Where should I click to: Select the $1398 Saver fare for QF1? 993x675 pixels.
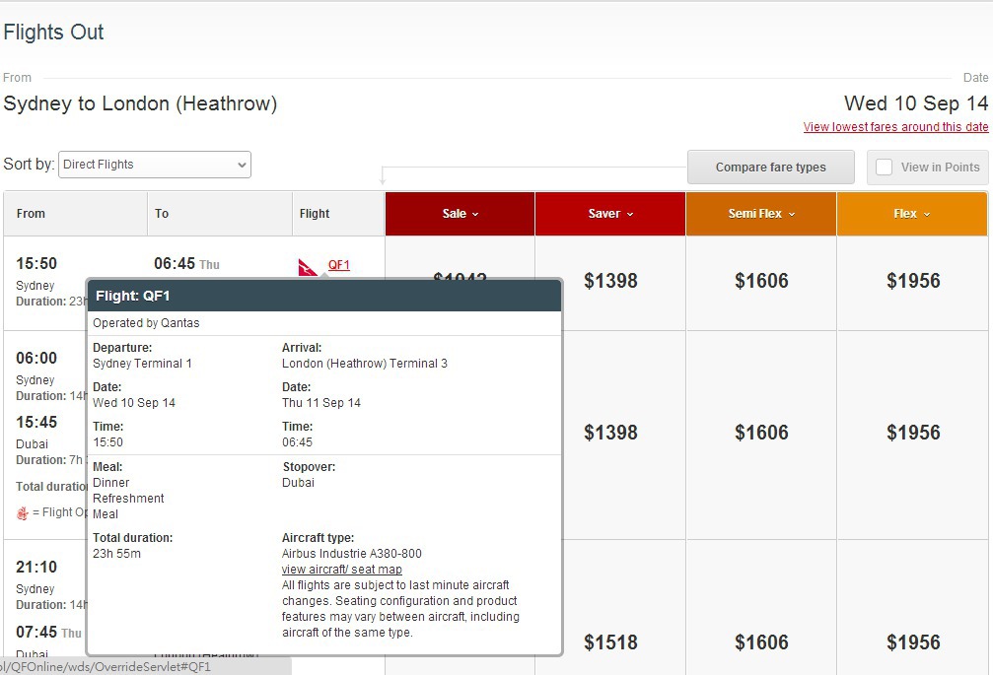[610, 282]
